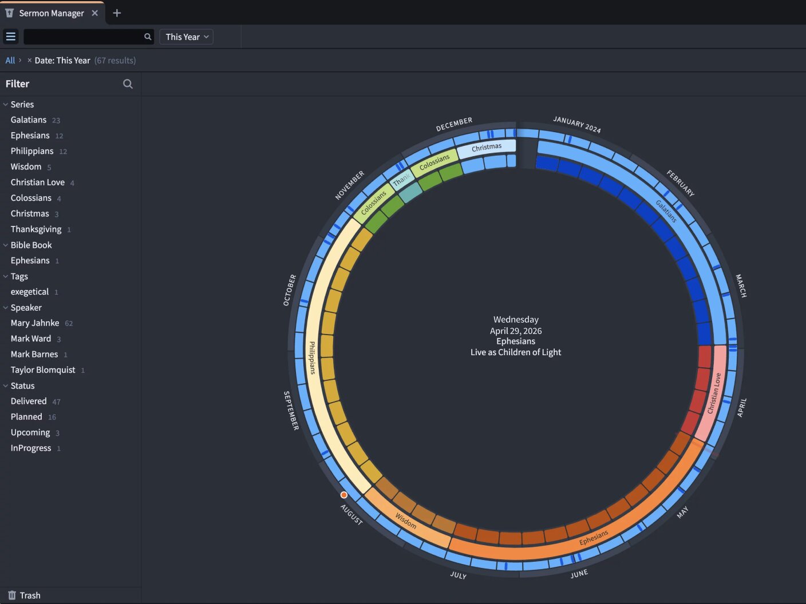Open a new tab with plus icon
806x604 pixels.
[117, 13]
